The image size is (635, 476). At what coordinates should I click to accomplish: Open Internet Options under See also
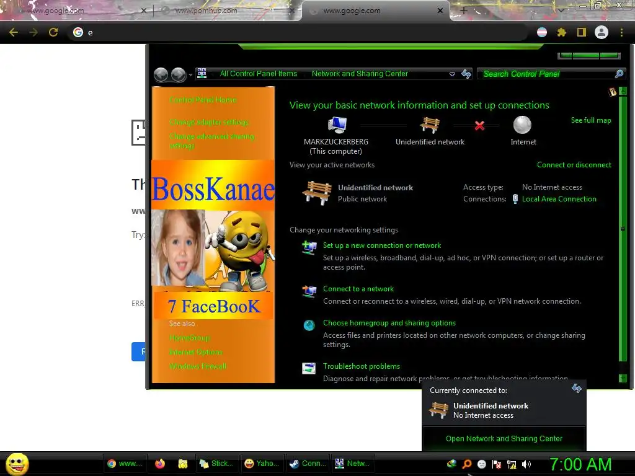pos(195,352)
